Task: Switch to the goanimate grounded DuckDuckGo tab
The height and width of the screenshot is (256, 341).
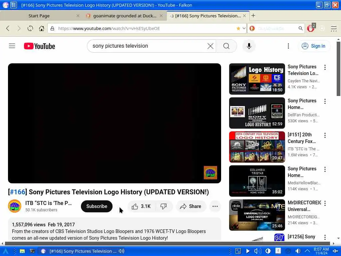Action: click(125, 16)
